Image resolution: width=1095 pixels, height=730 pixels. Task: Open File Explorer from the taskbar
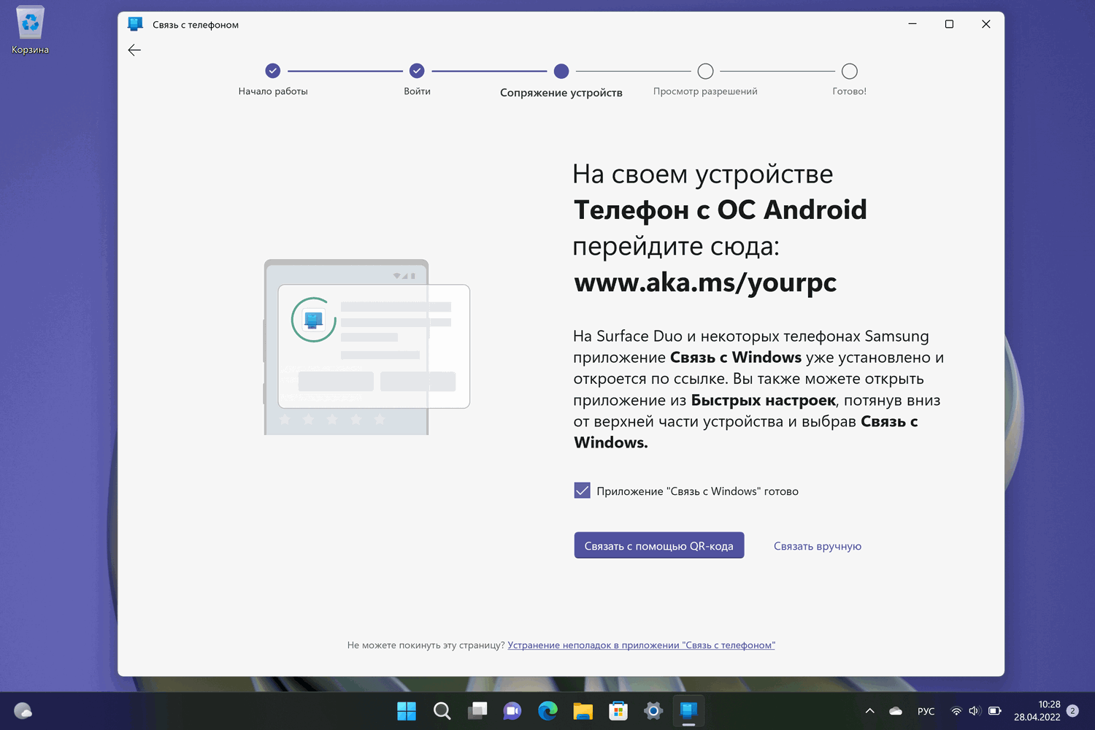(583, 711)
